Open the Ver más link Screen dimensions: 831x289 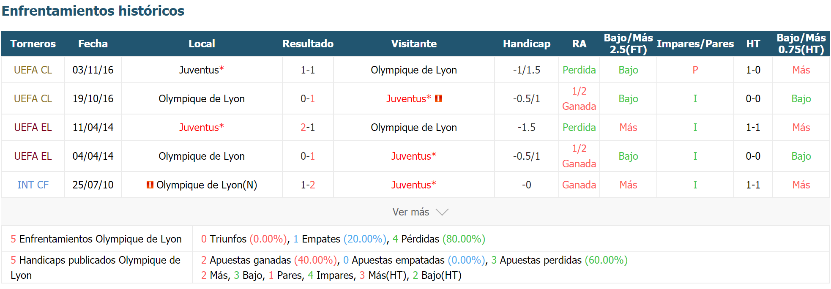point(410,212)
